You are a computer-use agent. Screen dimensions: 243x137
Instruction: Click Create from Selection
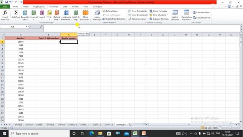[114, 19]
